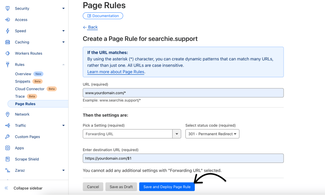Screen dimensions: 325x195
Task: Select the Speed lightning bolt icon
Action: [x=7, y=31]
